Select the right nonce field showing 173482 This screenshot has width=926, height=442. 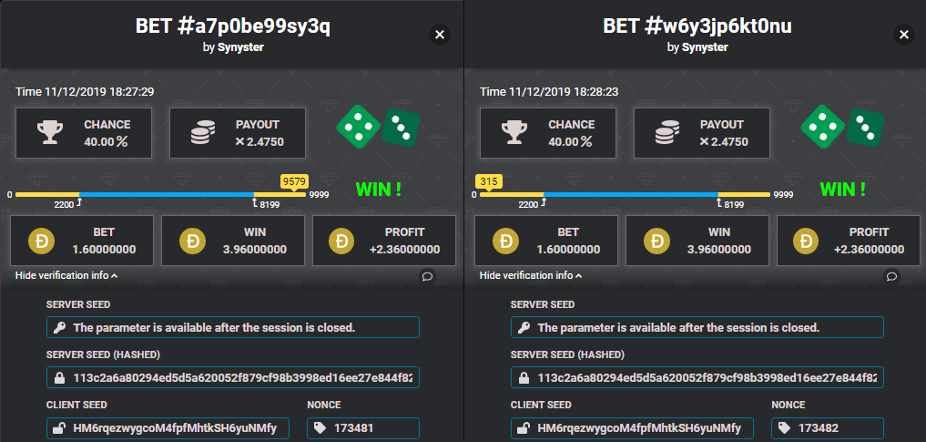click(x=828, y=428)
